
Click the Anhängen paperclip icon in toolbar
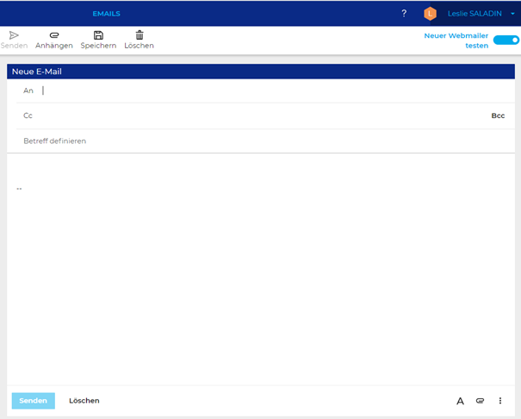[54, 35]
